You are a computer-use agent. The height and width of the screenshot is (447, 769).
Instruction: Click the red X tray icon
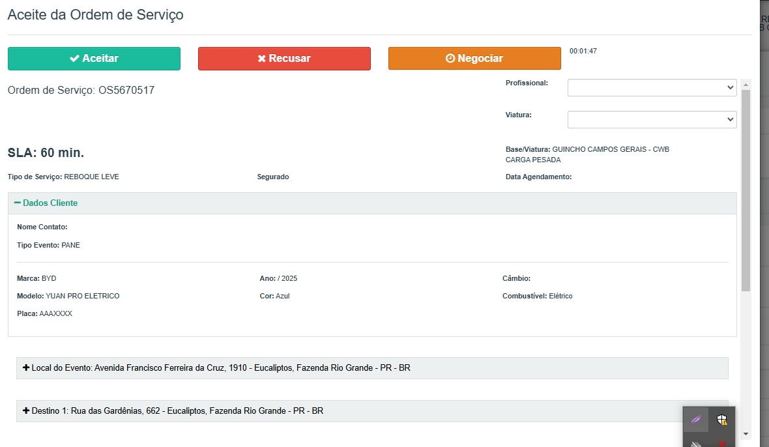coord(721,443)
